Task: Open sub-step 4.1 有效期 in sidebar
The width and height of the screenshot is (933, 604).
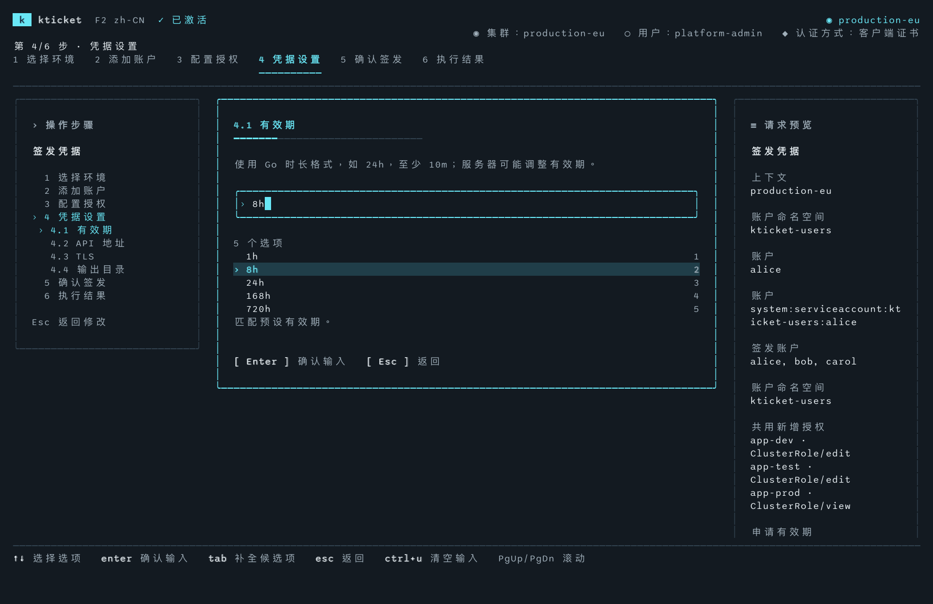Action: (x=76, y=230)
